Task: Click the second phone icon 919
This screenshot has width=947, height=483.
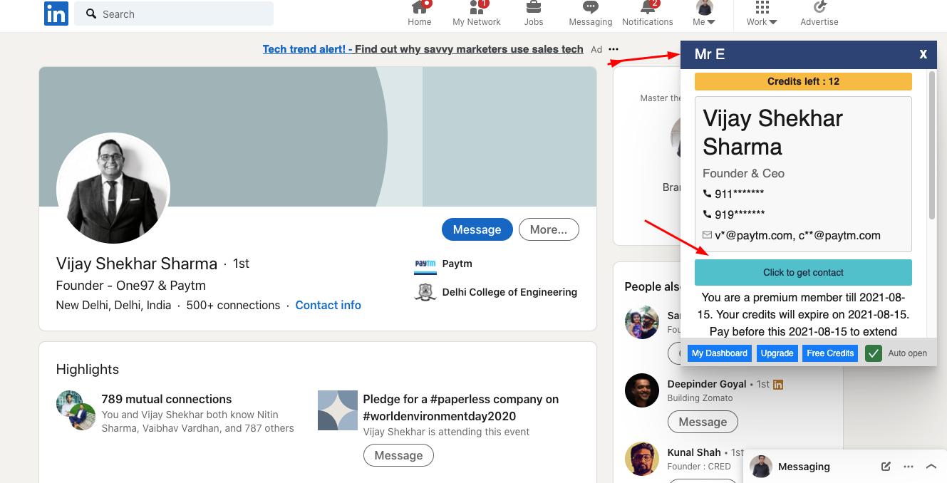Action: (x=708, y=214)
